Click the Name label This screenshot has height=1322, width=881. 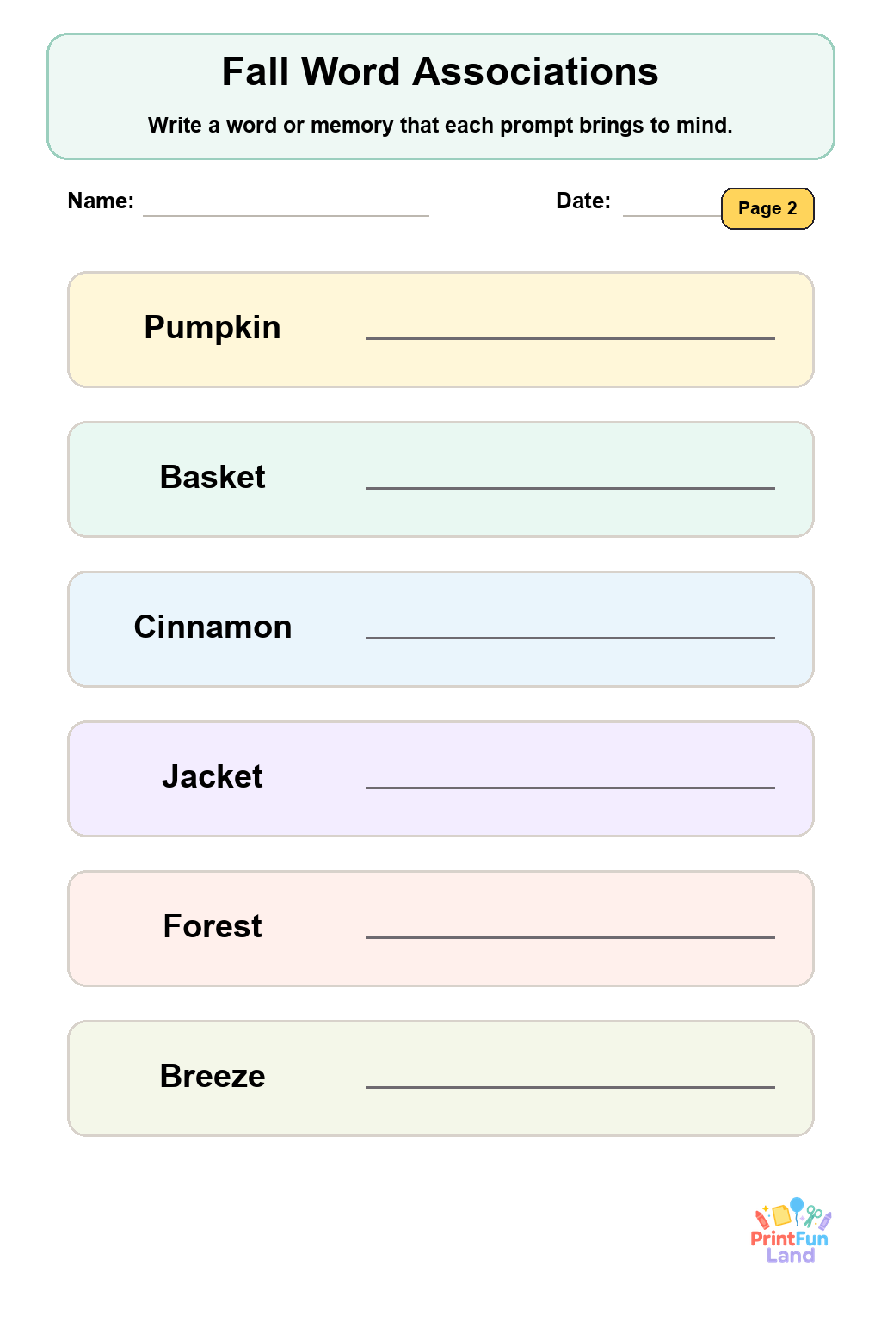101,201
